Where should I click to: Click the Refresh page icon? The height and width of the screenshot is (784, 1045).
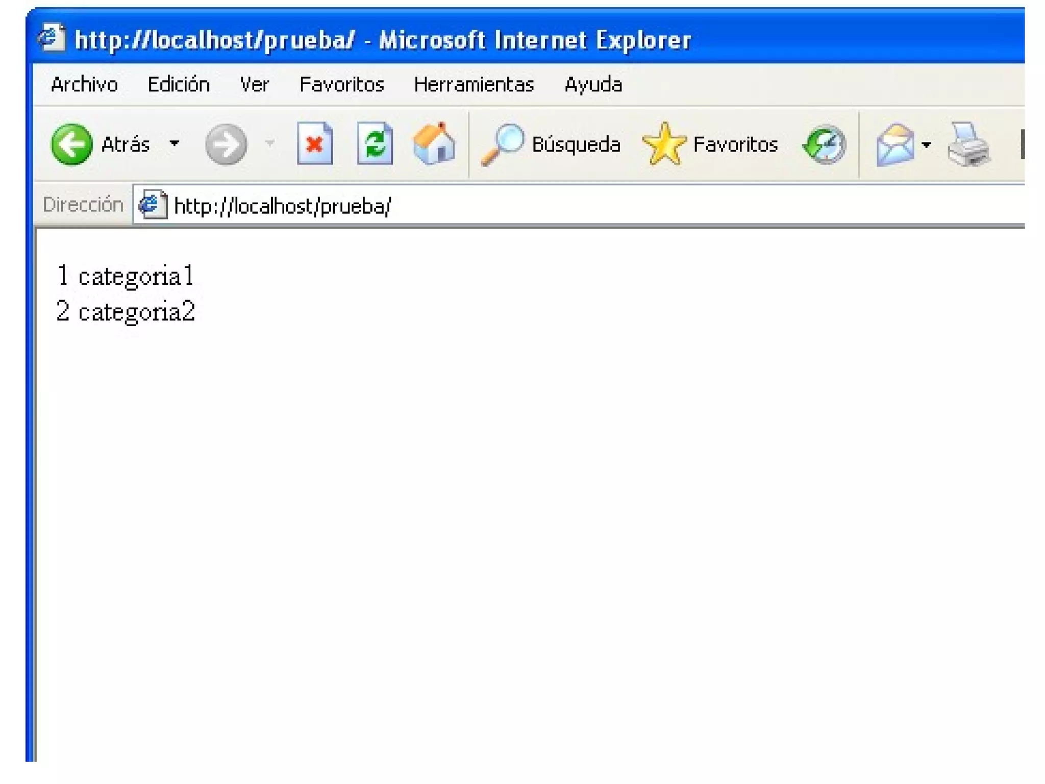pyautogui.click(x=375, y=144)
